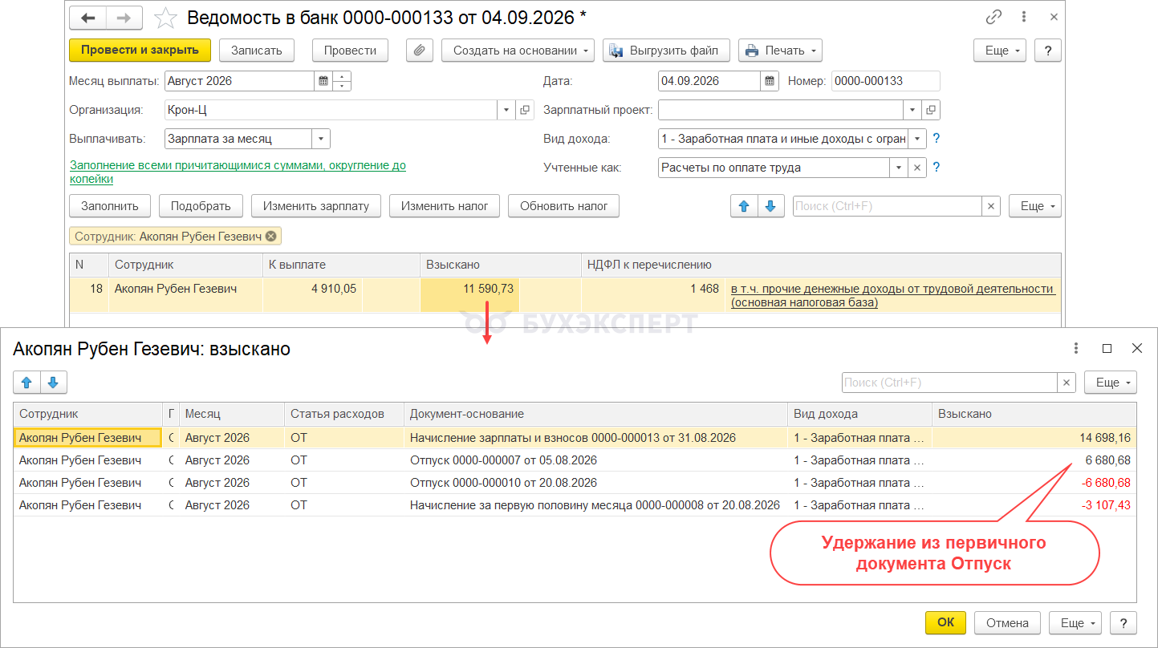Click the Изменить зарплату button
This screenshot has height=648, width=1158.
(316, 206)
